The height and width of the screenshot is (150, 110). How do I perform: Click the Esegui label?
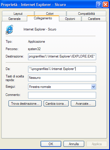(x=10, y=87)
